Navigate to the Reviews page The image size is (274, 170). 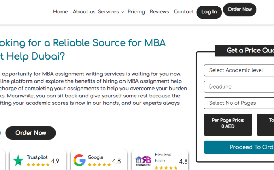159,12
